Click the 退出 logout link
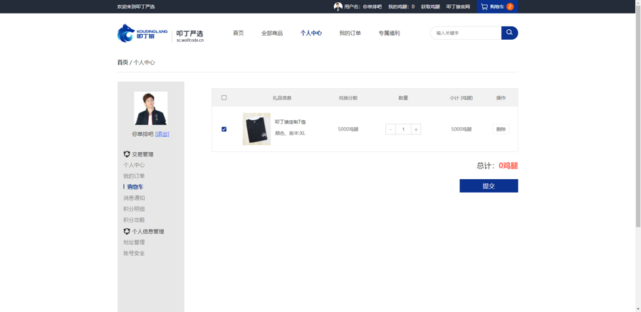Viewport: 641px width, 312px height. (162, 134)
